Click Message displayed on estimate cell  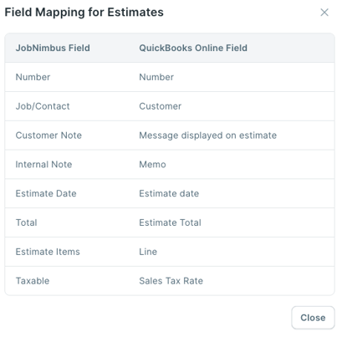[208, 135]
